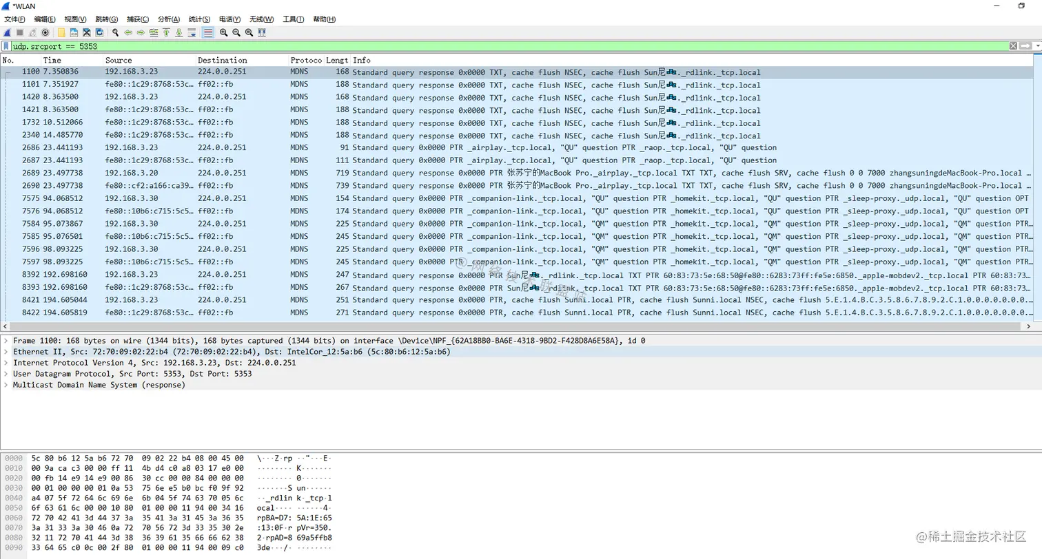Open the 统计(S) menu
The image size is (1042, 559).
199,19
